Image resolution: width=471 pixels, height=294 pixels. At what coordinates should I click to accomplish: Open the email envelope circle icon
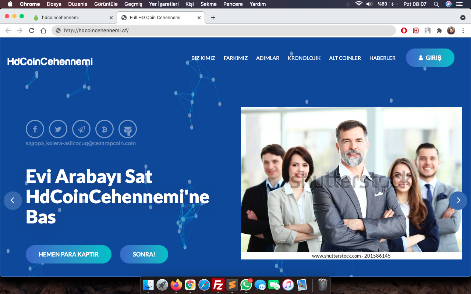128,129
